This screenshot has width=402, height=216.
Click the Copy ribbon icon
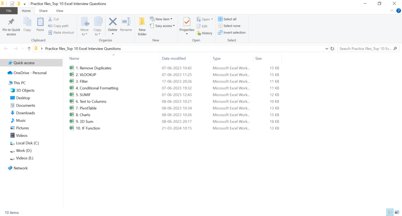(27, 22)
